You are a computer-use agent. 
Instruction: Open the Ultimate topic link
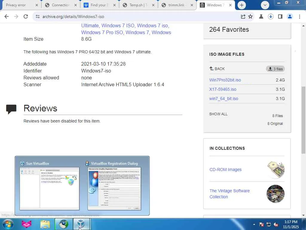pos(90,26)
